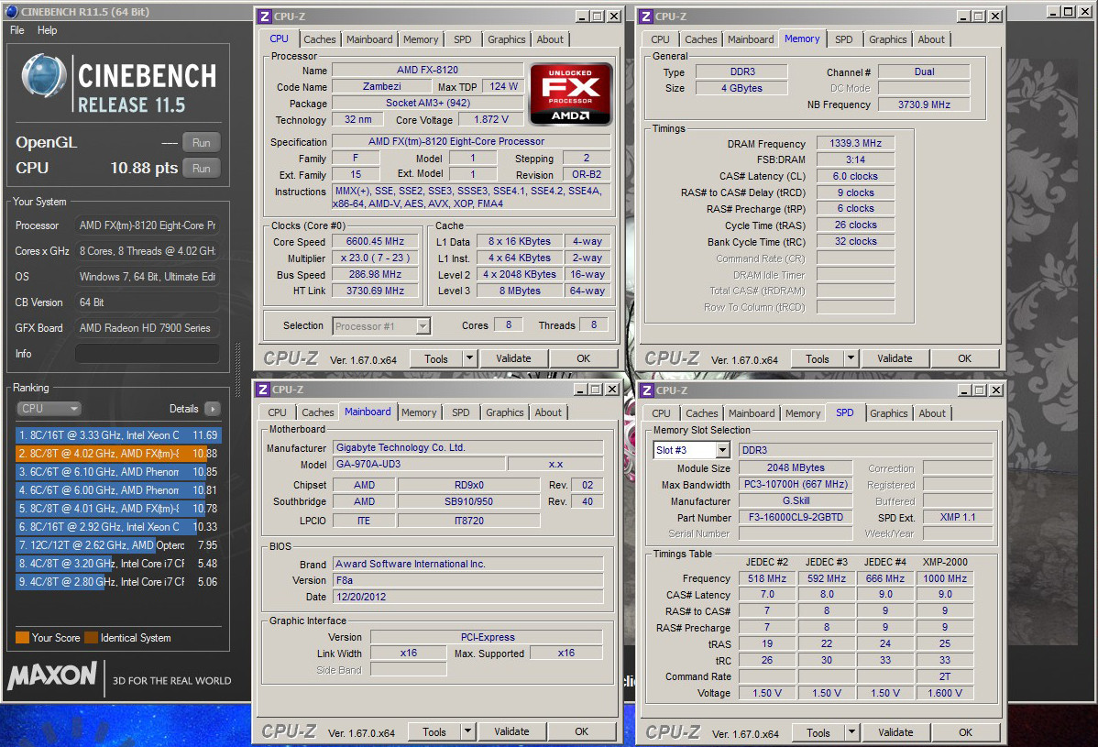Click the GFX Board AMD Radeon HD 7900 field
Screen dimensions: 1098x747
point(147,327)
